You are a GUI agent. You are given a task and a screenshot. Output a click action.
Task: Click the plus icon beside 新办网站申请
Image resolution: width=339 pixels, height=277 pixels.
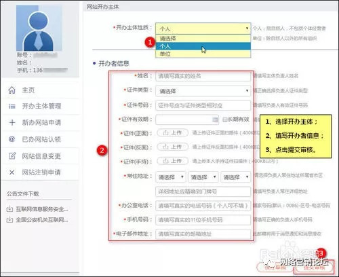pos(12,123)
